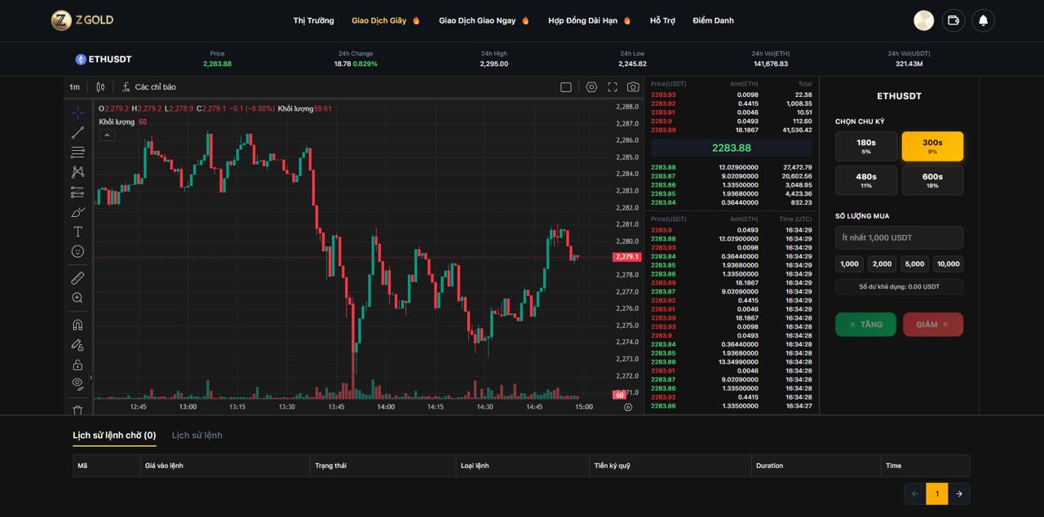
Task: Open the forecast and measurement tools
Action: point(77,192)
